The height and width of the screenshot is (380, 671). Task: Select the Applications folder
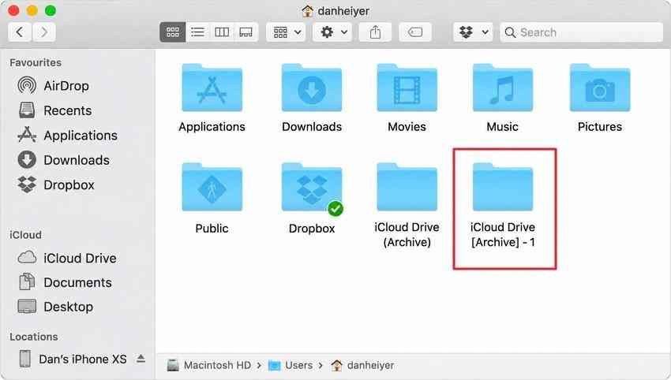212,98
